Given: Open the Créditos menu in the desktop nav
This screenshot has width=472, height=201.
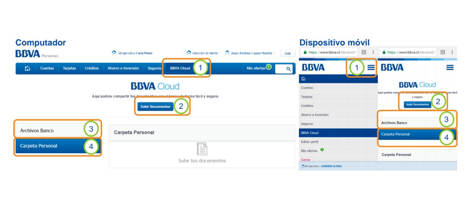Looking at the screenshot, I should (92, 69).
